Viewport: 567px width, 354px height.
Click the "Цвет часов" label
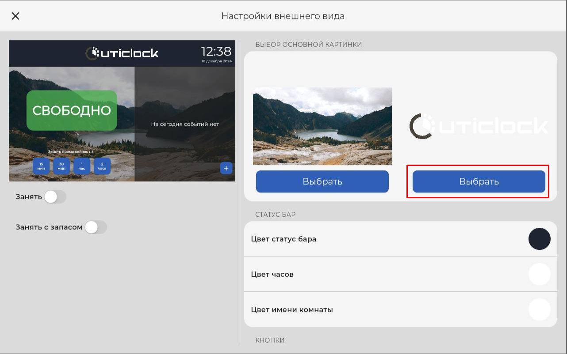[x=272, y=275]
